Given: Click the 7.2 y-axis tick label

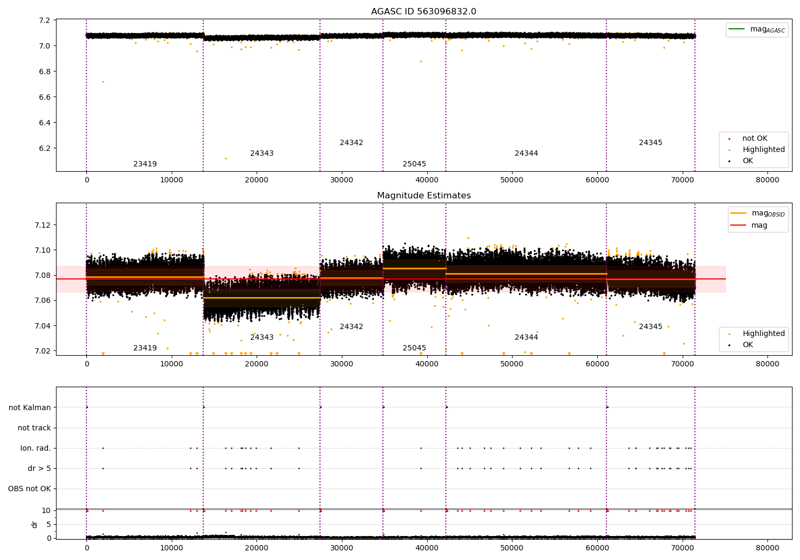Looking at the screenshot, I should [x=45, y=20].
